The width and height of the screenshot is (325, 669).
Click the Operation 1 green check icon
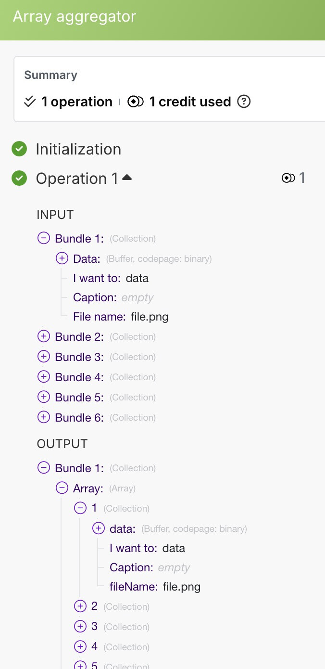point(19,179)
